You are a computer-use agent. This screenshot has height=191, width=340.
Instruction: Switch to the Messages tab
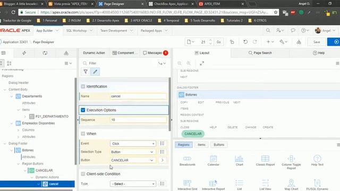[x=155, y=53]
